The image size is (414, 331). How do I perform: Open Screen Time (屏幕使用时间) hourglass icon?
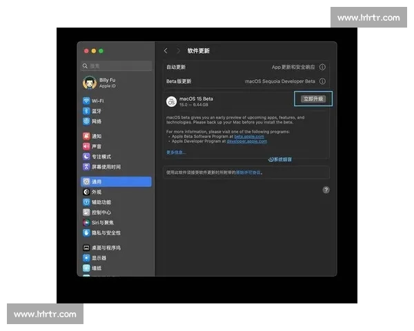[86, 167]
